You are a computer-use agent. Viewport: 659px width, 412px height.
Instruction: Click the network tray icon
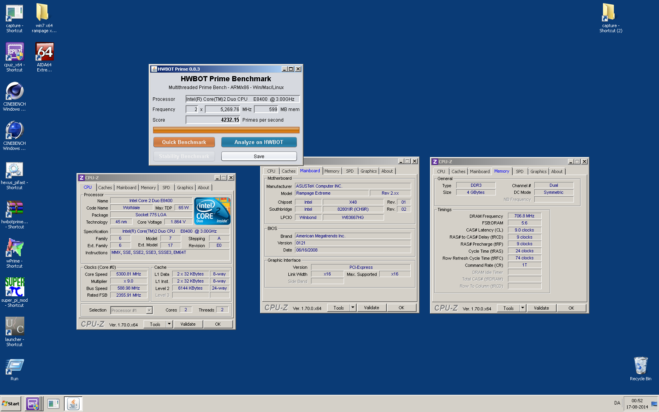click(x=654, y=404)
